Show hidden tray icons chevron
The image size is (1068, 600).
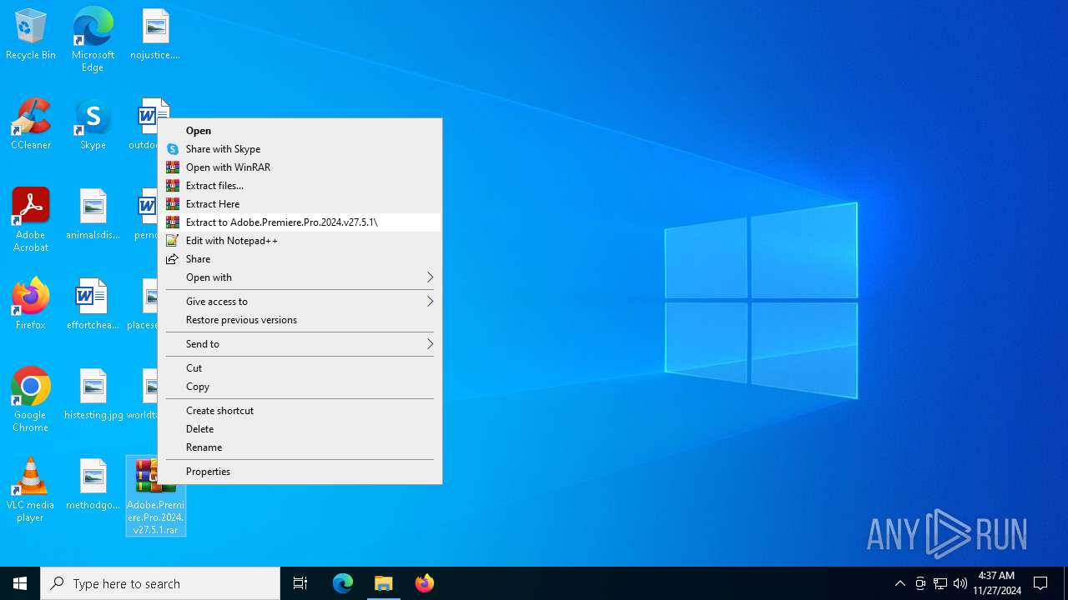pos(899,583)
